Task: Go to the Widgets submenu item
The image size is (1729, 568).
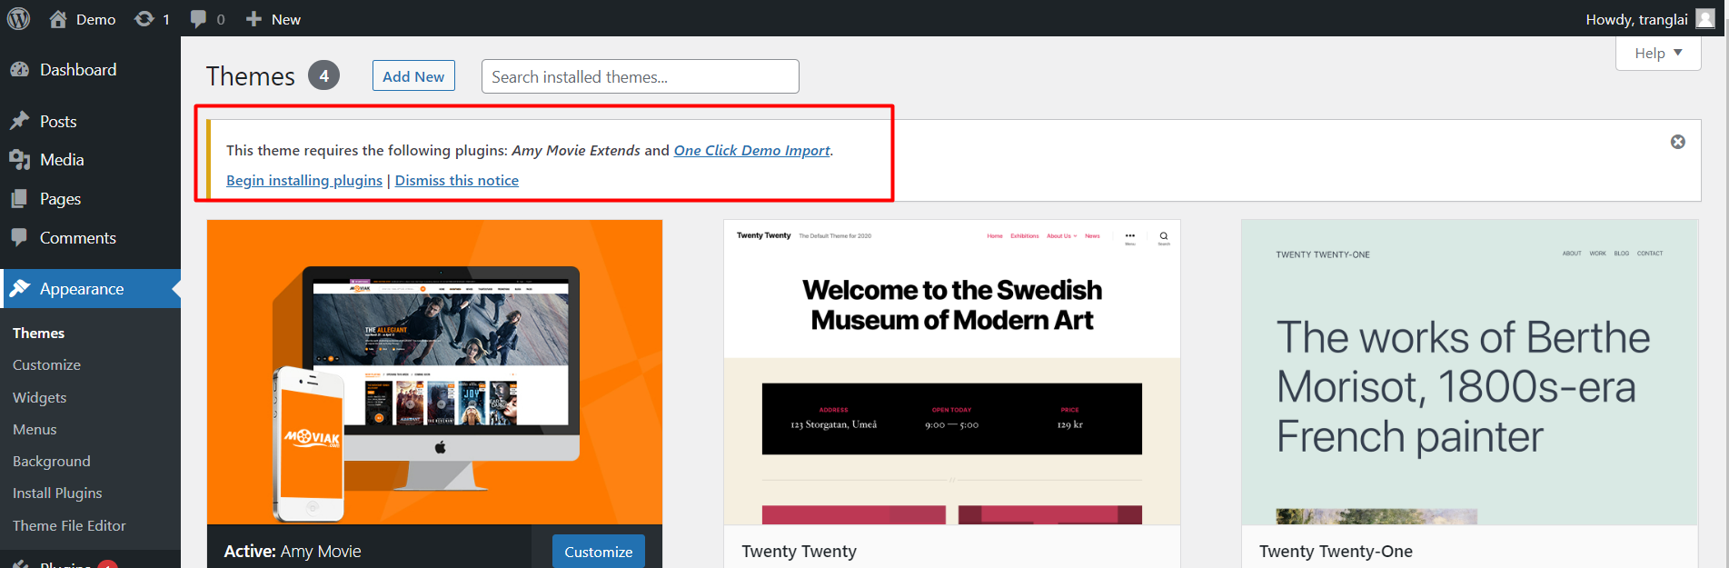Action: coord(40,397)
